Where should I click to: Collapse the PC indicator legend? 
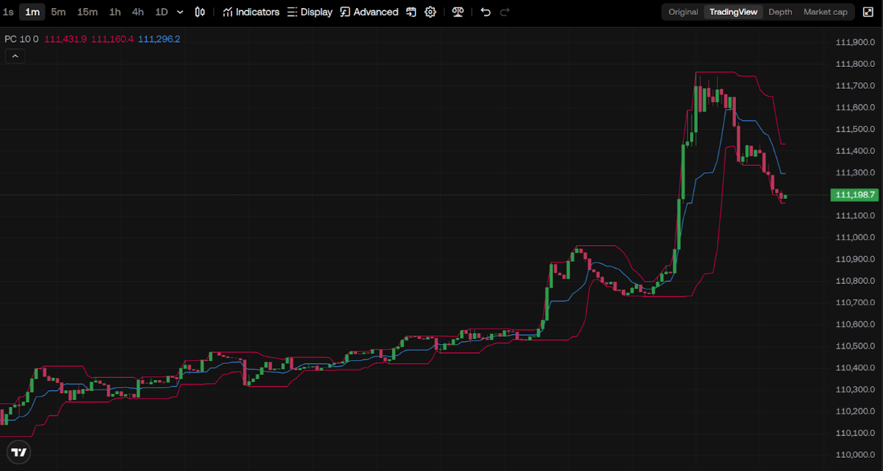15,56
